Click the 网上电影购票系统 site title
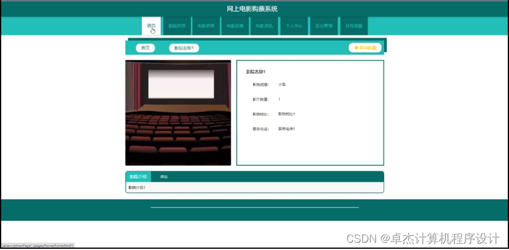This screenshot has width=509, height=250. (252, 9)
